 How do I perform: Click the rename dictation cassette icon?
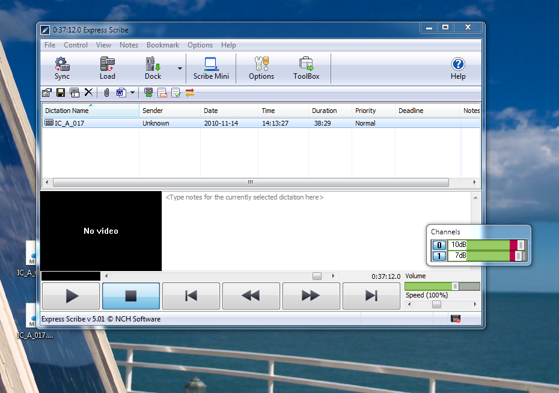[x=75, y=93]
